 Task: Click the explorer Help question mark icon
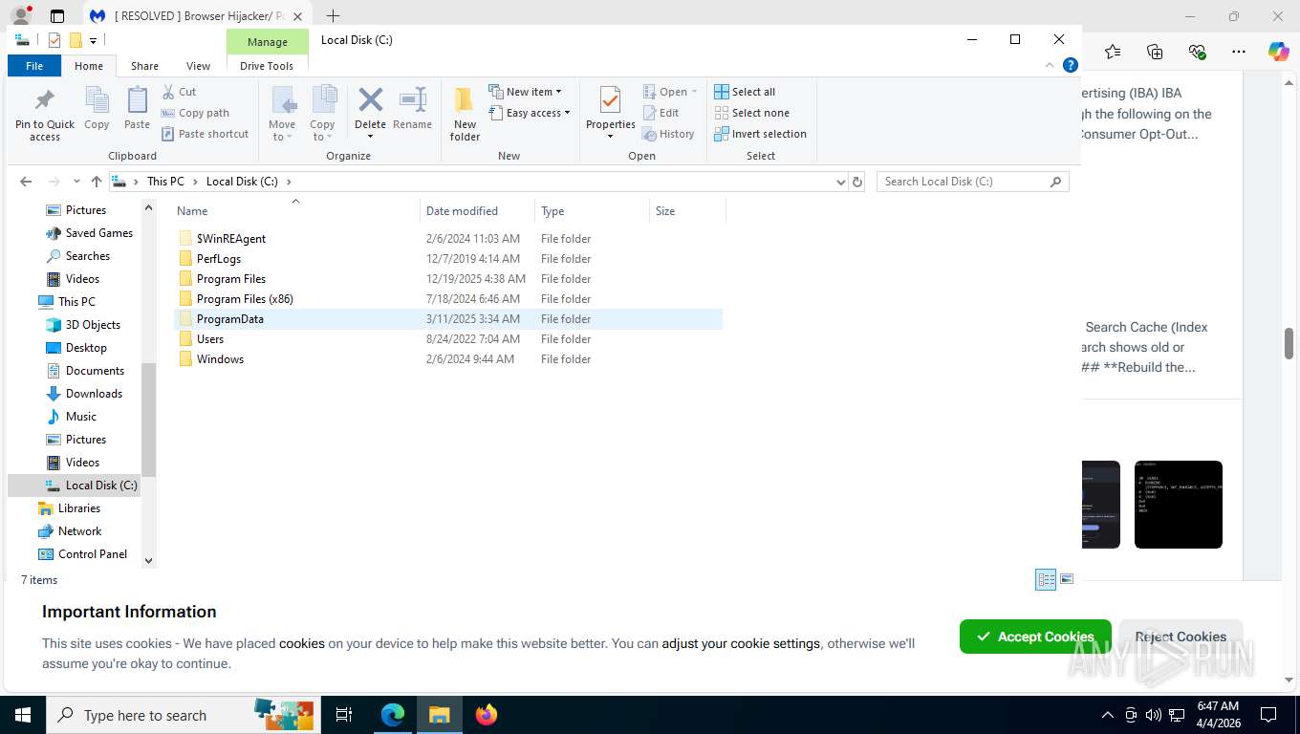1071,66
